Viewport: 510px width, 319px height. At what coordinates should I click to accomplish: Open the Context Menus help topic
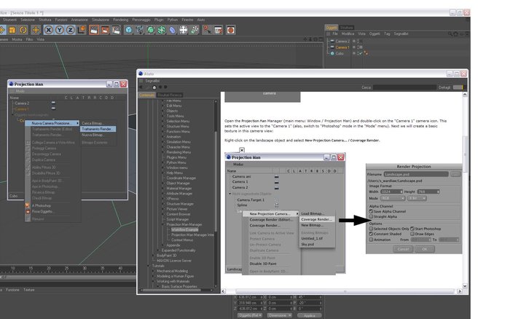(182, 240)
